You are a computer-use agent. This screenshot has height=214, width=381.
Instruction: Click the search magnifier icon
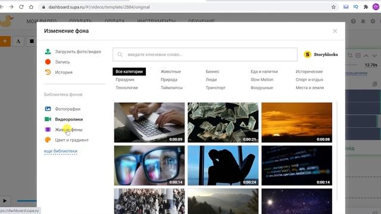coord(120,54)
